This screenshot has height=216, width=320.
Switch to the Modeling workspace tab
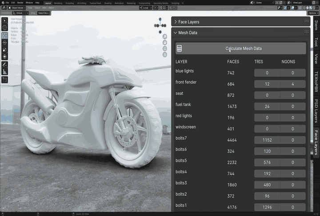coord(58,3)
